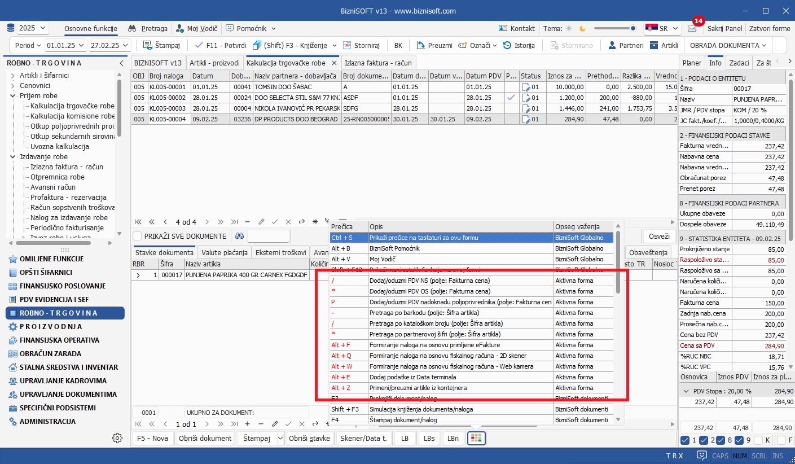Switch to the Izlazna faktura - račun tab
Screen dimensions: 795x464
pyautogui.click(x=379, y=63)
